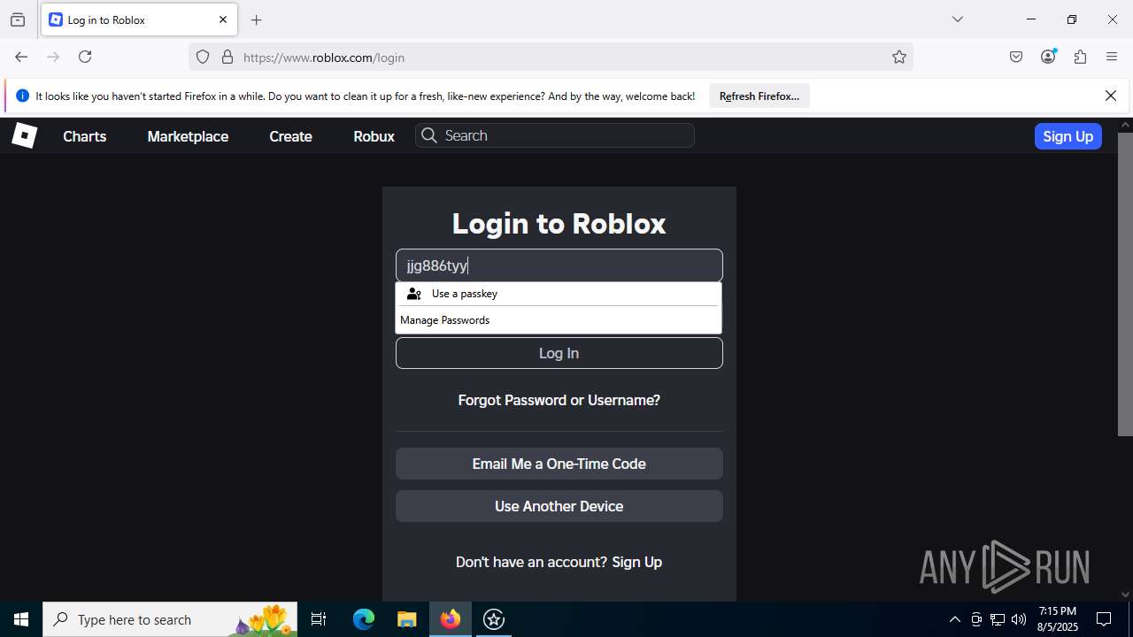Click the network icon in the system tray

pyautogui.click(x=998, y=619)
